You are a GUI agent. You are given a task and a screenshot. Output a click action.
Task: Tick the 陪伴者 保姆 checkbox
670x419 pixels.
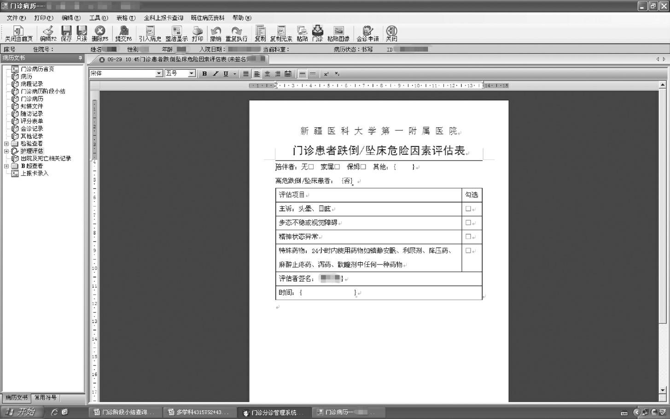363,167
